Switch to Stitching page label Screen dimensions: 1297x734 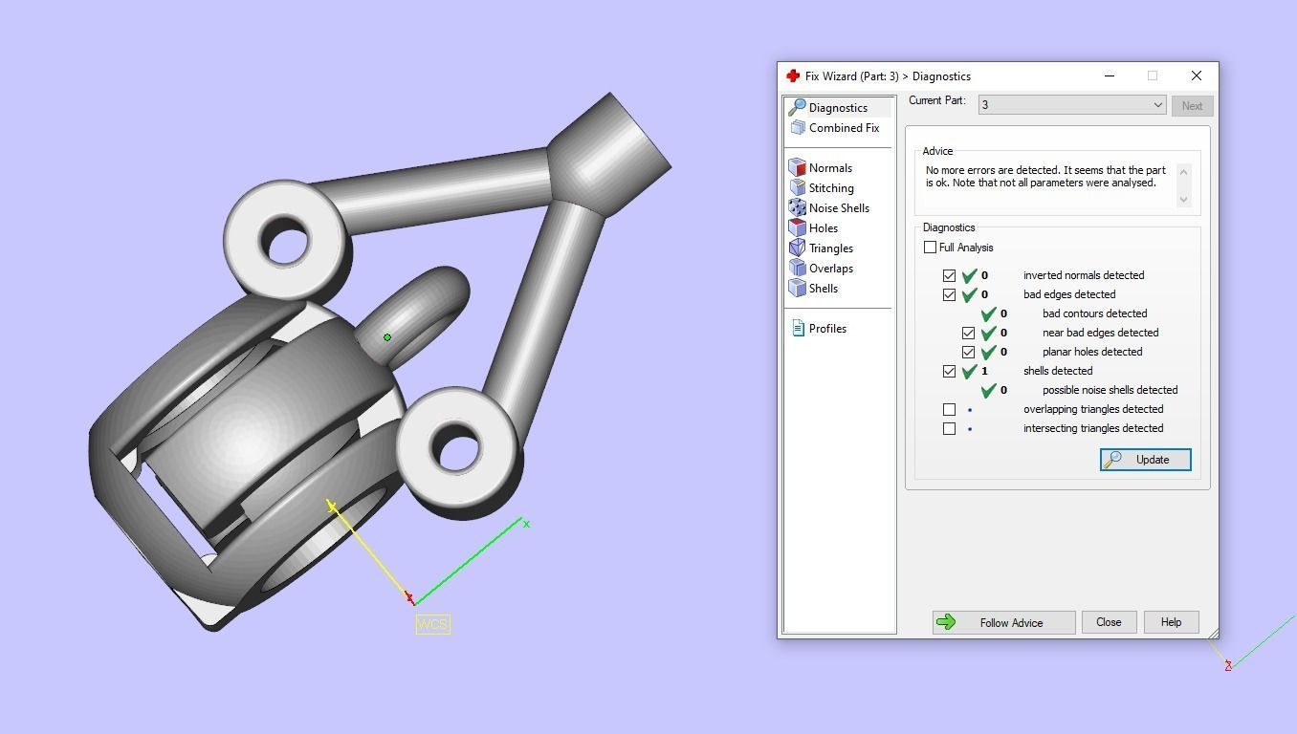point(831,188)
